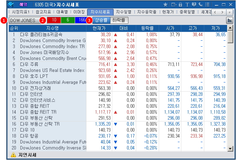Select row 다우 10
This screenshot has height=160, width=236.
tap(118, 130)
